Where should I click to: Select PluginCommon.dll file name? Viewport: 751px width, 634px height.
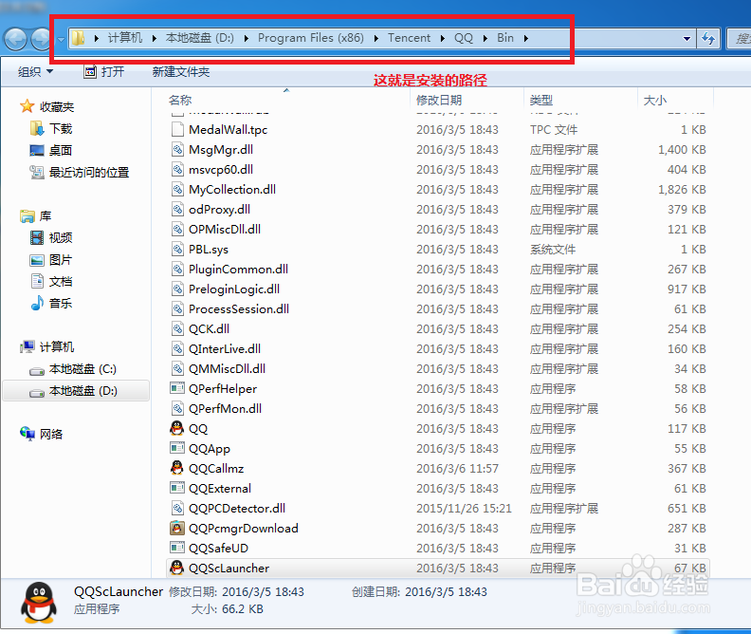(239, 270)
